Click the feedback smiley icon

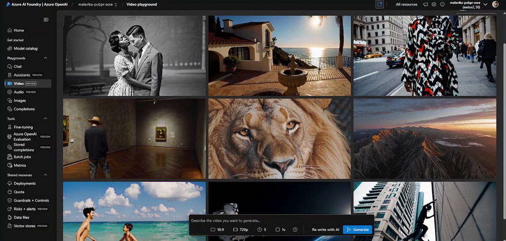click(442, 5)
